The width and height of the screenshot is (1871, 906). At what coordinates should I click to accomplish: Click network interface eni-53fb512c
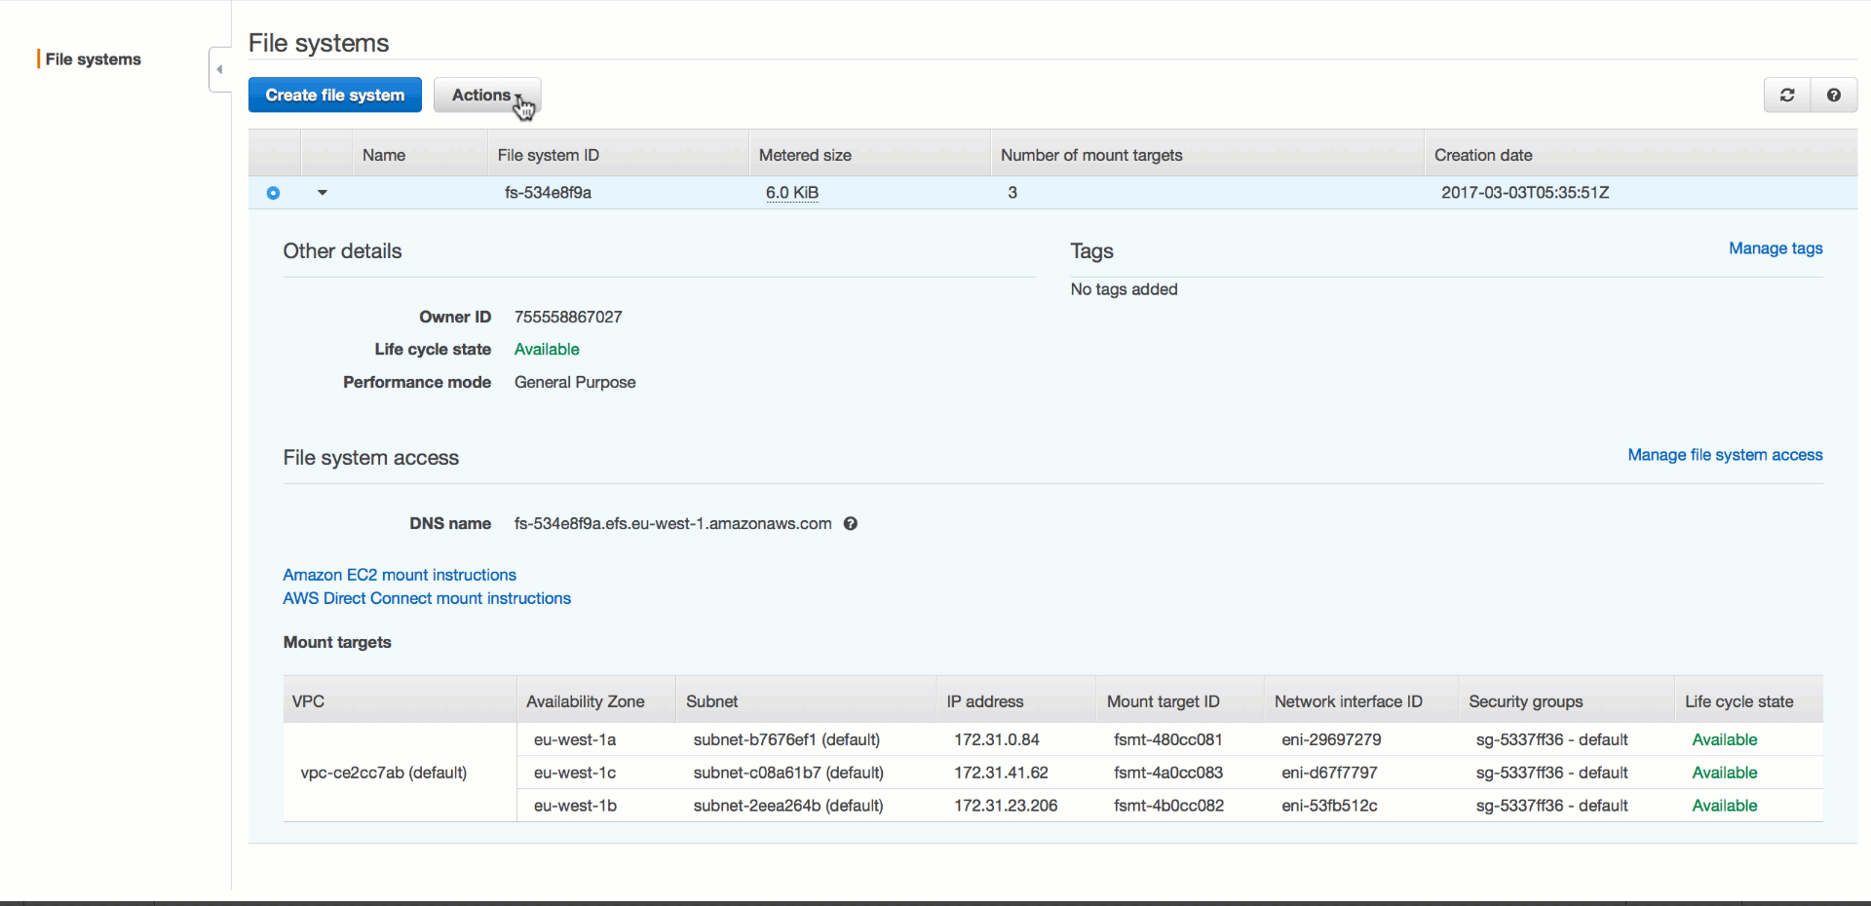pyautogui.click(x=1329, y=807)
